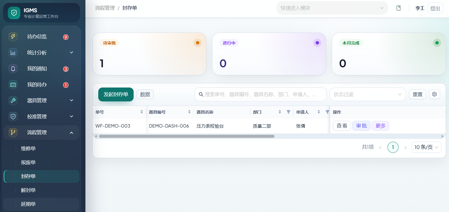Sort by 单号 column arrows

[142, 112]
